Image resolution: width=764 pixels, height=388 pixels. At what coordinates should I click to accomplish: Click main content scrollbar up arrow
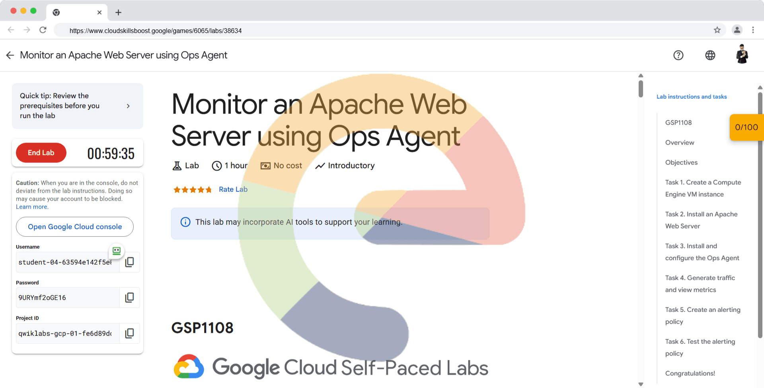point(641,76)
